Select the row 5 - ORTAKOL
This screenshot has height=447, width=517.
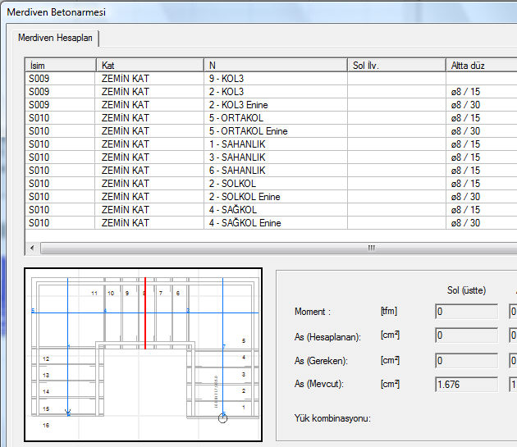coord(271,118)
